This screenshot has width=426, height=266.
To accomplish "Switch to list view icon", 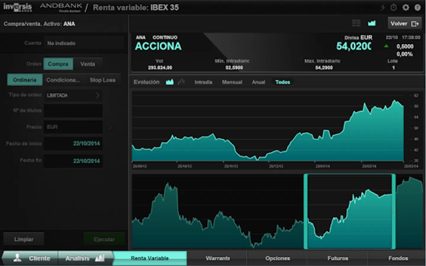I will [x=356, y=23].
